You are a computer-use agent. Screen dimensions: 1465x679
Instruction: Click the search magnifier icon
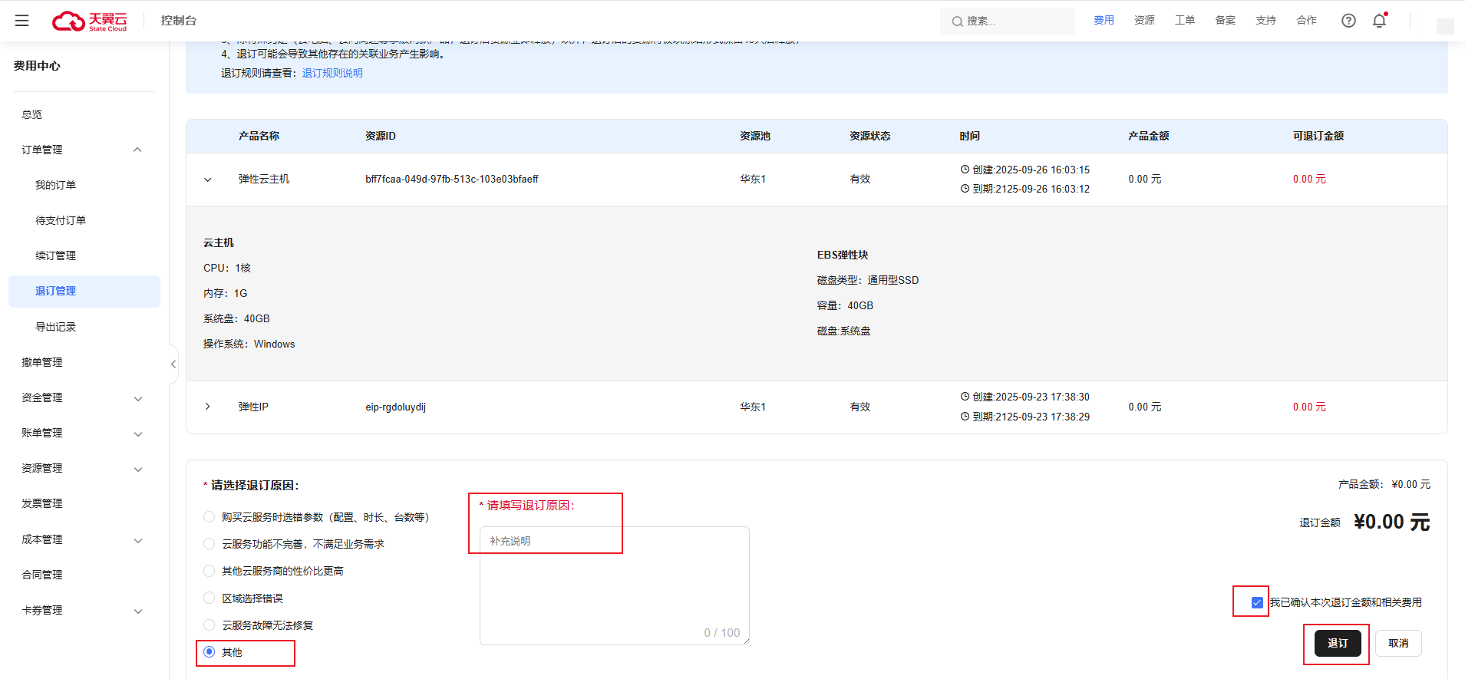click(957, 21)
